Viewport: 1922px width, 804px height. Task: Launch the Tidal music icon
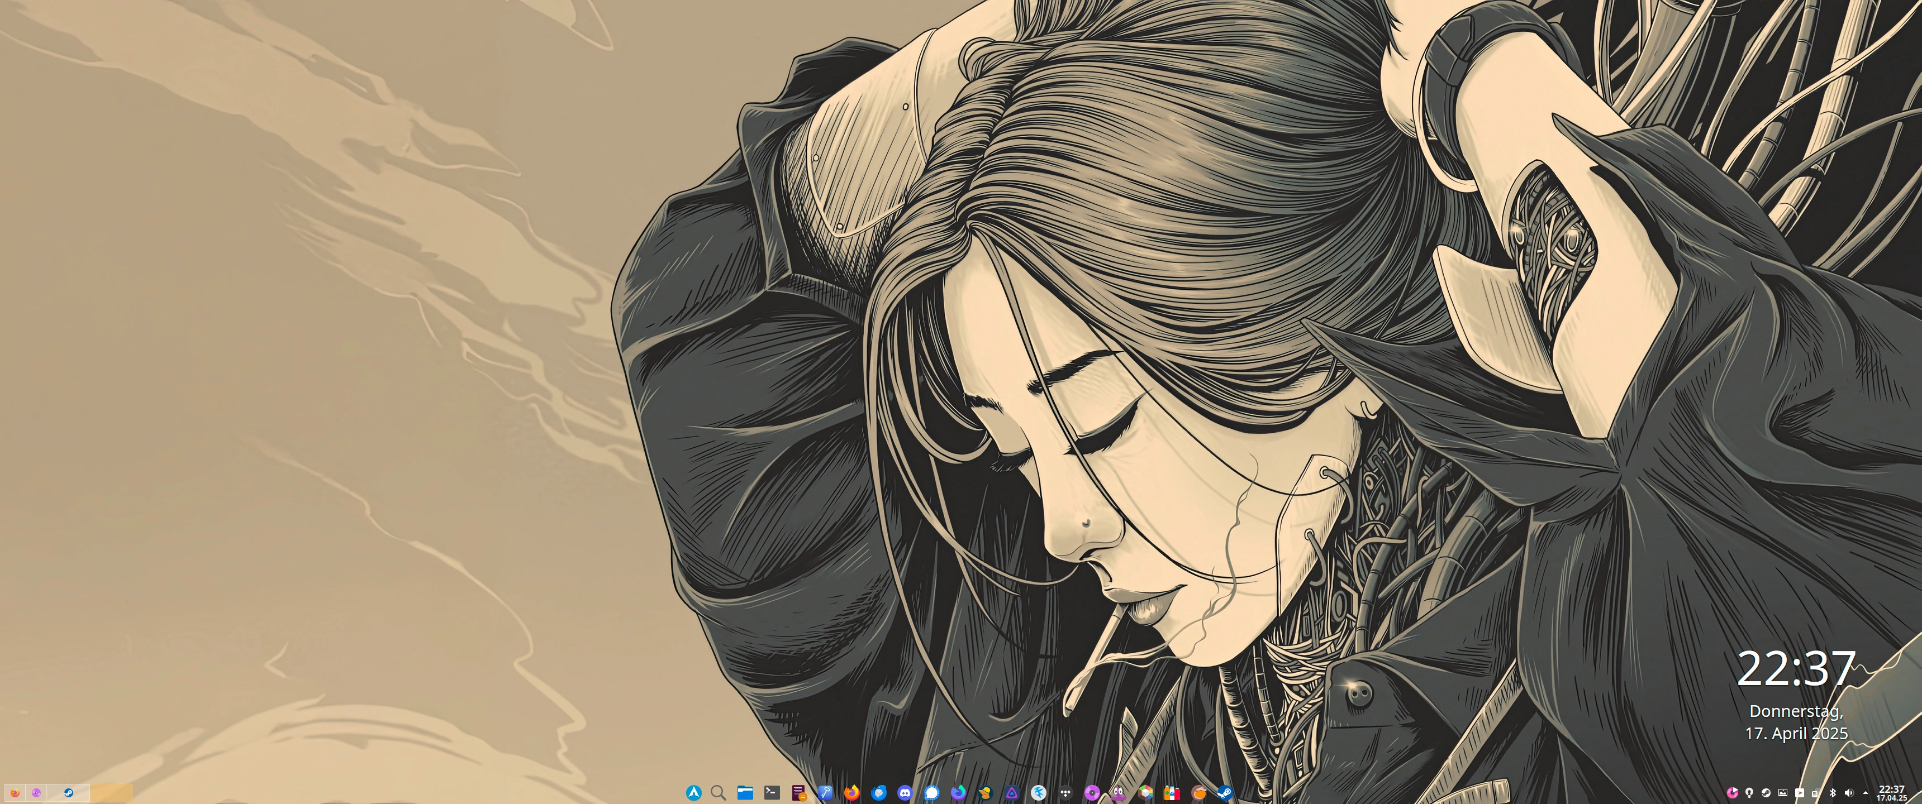1065,793
